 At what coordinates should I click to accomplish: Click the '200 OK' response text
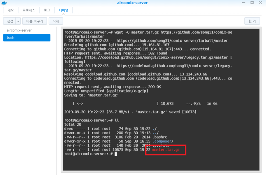tap(155, 87)
